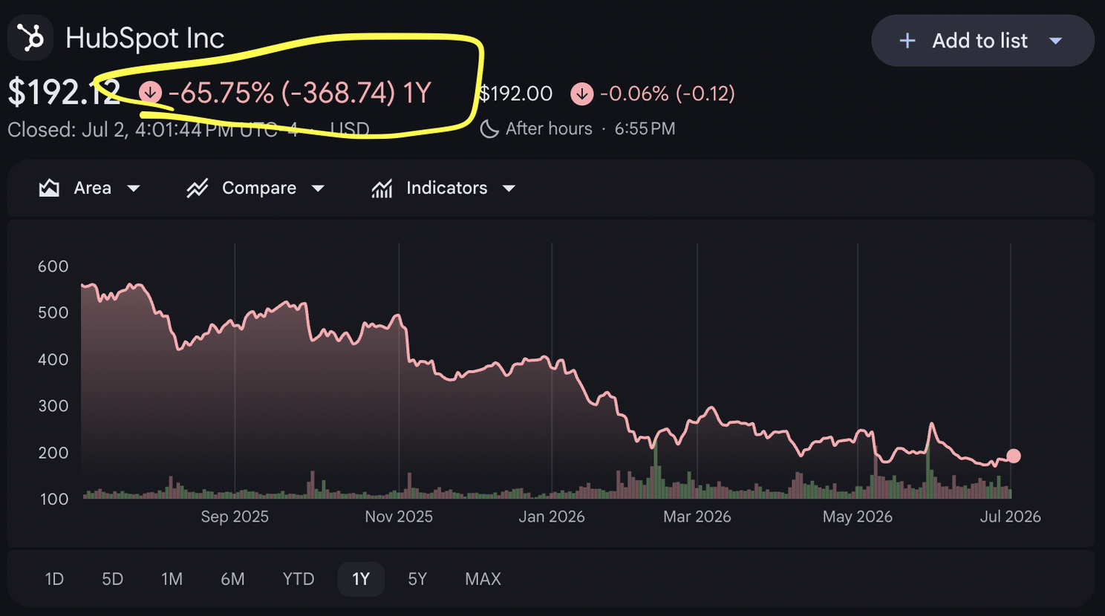
Task: Switch chart to MAX range
Action: (483, 579)
